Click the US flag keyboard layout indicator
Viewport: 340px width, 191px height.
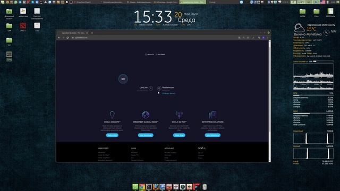322,2
